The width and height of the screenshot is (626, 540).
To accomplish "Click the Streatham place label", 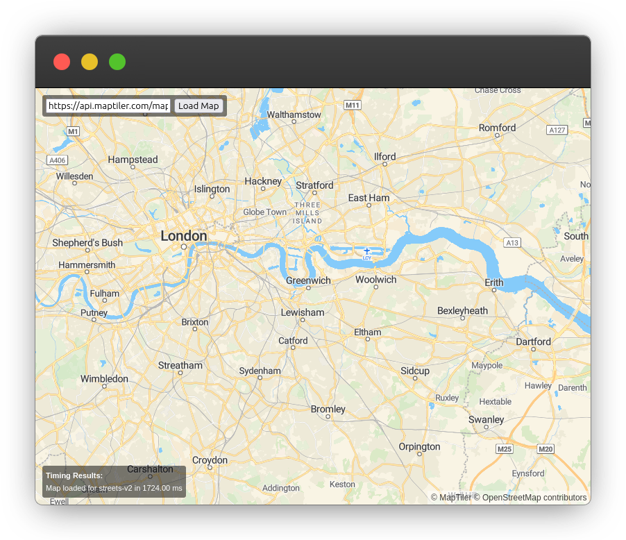I will [180, 366].
